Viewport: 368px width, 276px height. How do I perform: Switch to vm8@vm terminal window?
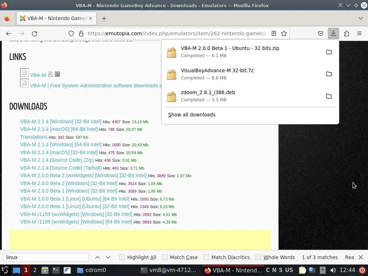[x=169, y=270]
